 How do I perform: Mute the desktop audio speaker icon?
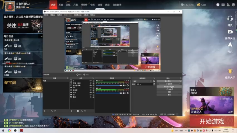click(x=124, y=93)
